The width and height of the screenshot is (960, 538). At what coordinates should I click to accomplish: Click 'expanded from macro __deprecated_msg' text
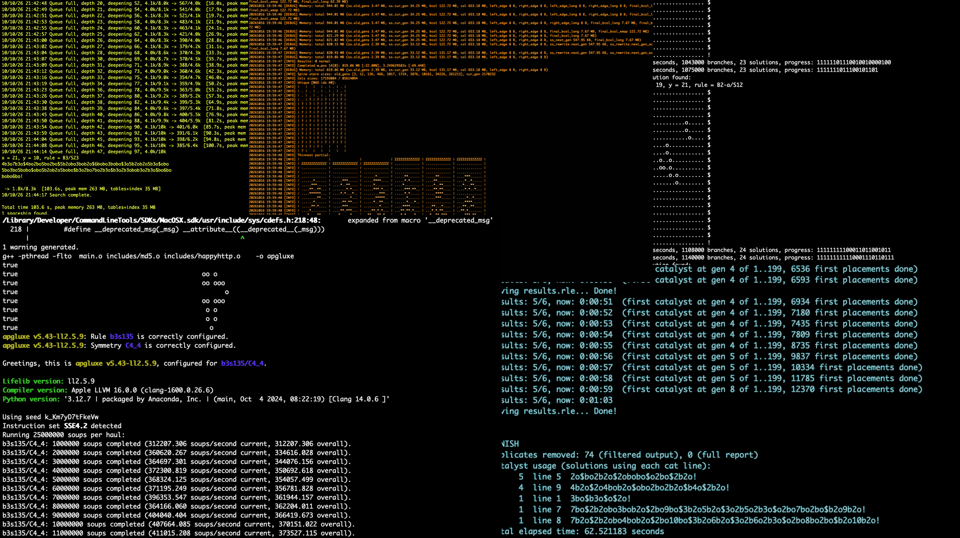(420, 220)
